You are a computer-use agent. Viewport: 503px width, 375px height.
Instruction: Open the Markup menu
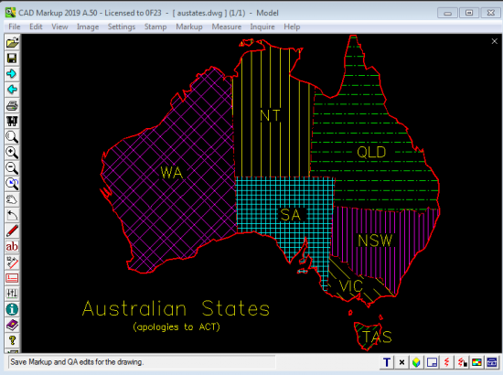point(189,27)
